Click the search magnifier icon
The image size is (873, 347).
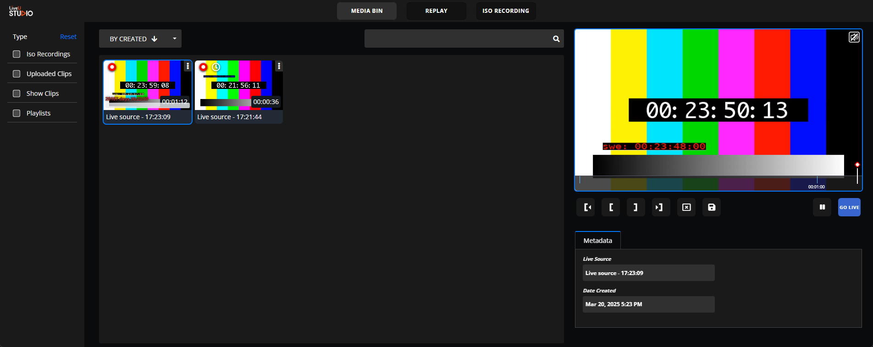coord(556,39)
